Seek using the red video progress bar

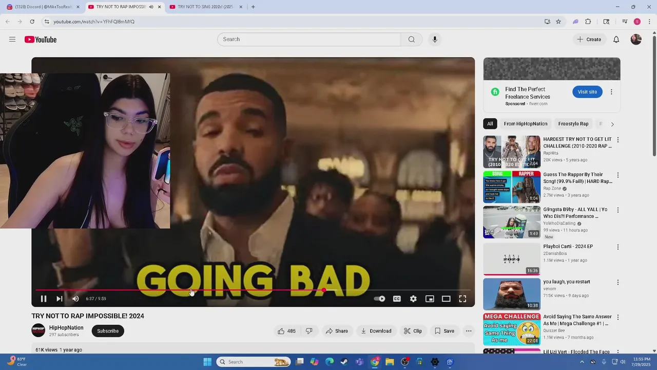253,290
